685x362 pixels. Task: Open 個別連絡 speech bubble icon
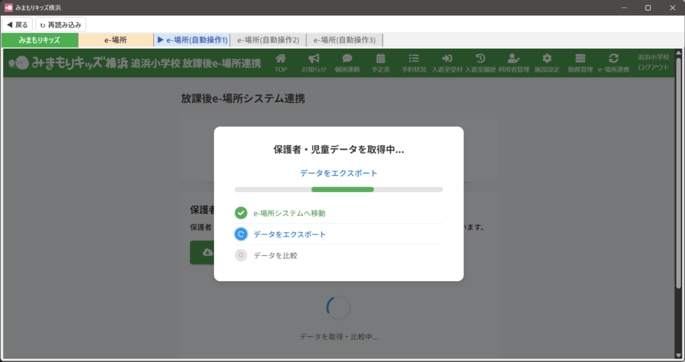(x=347, y=59)
